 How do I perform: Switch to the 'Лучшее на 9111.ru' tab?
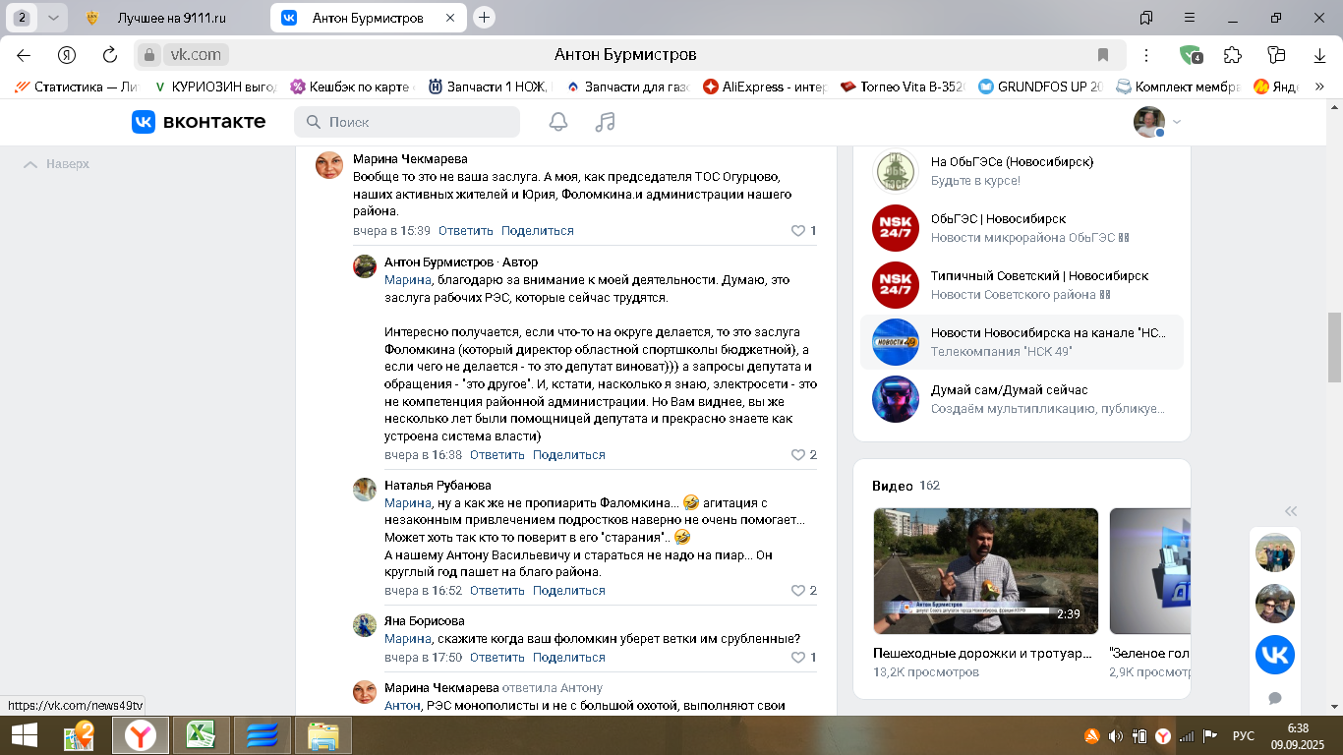[172, 18]
